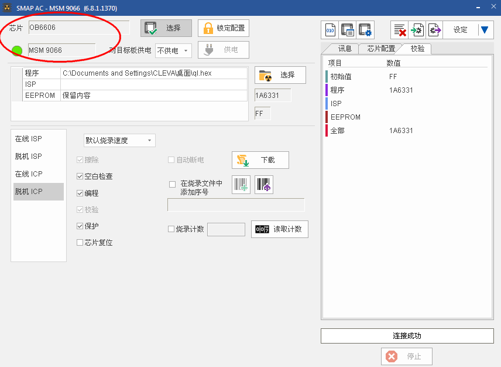Screen dimensions: 501x367
Task: Click the ISP file row
Action: [135, 84]
